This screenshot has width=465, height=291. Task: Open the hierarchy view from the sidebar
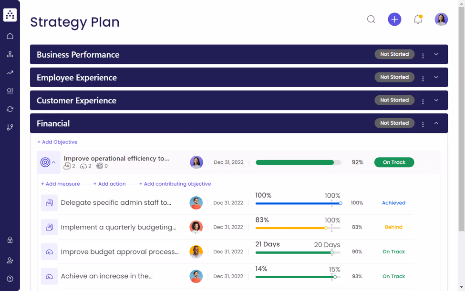tap(10, 54)
